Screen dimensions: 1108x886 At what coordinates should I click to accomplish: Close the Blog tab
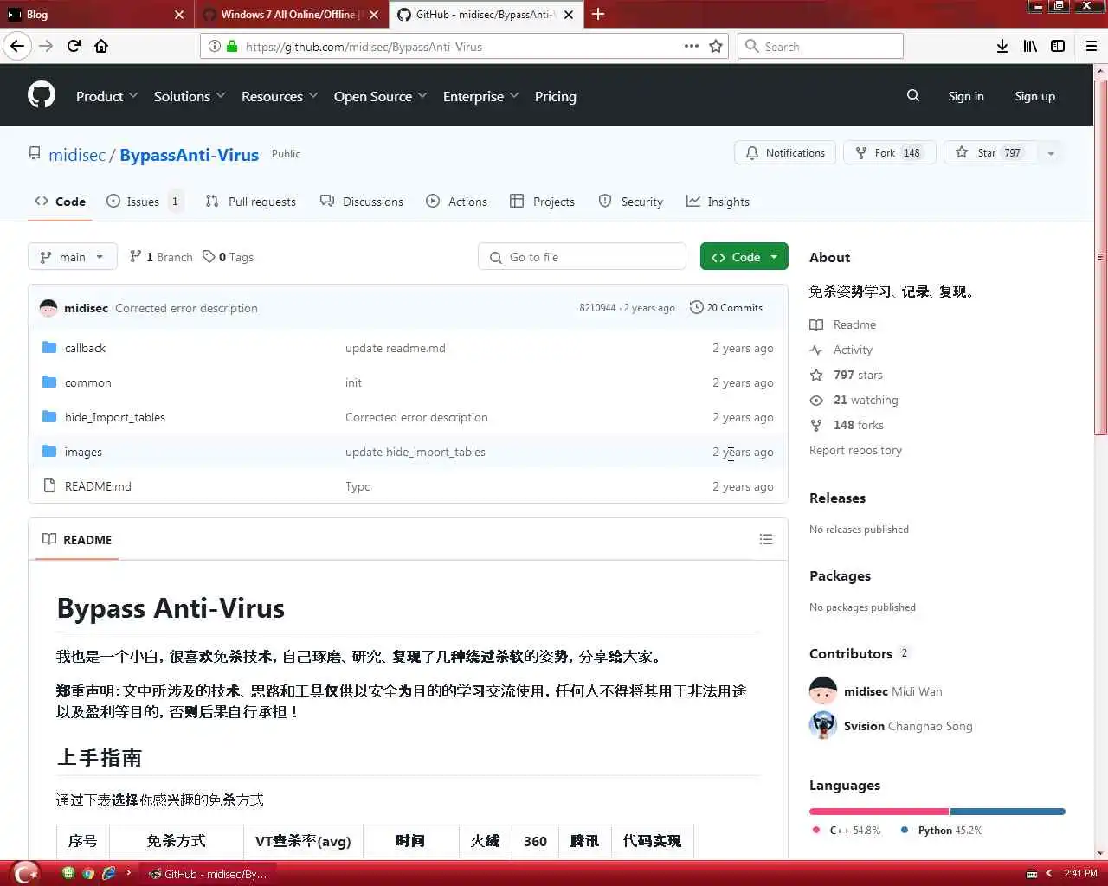(x=179, y=14)
